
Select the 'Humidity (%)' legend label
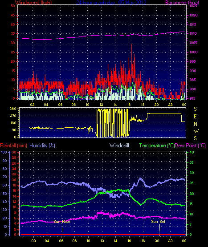[42, 146]
